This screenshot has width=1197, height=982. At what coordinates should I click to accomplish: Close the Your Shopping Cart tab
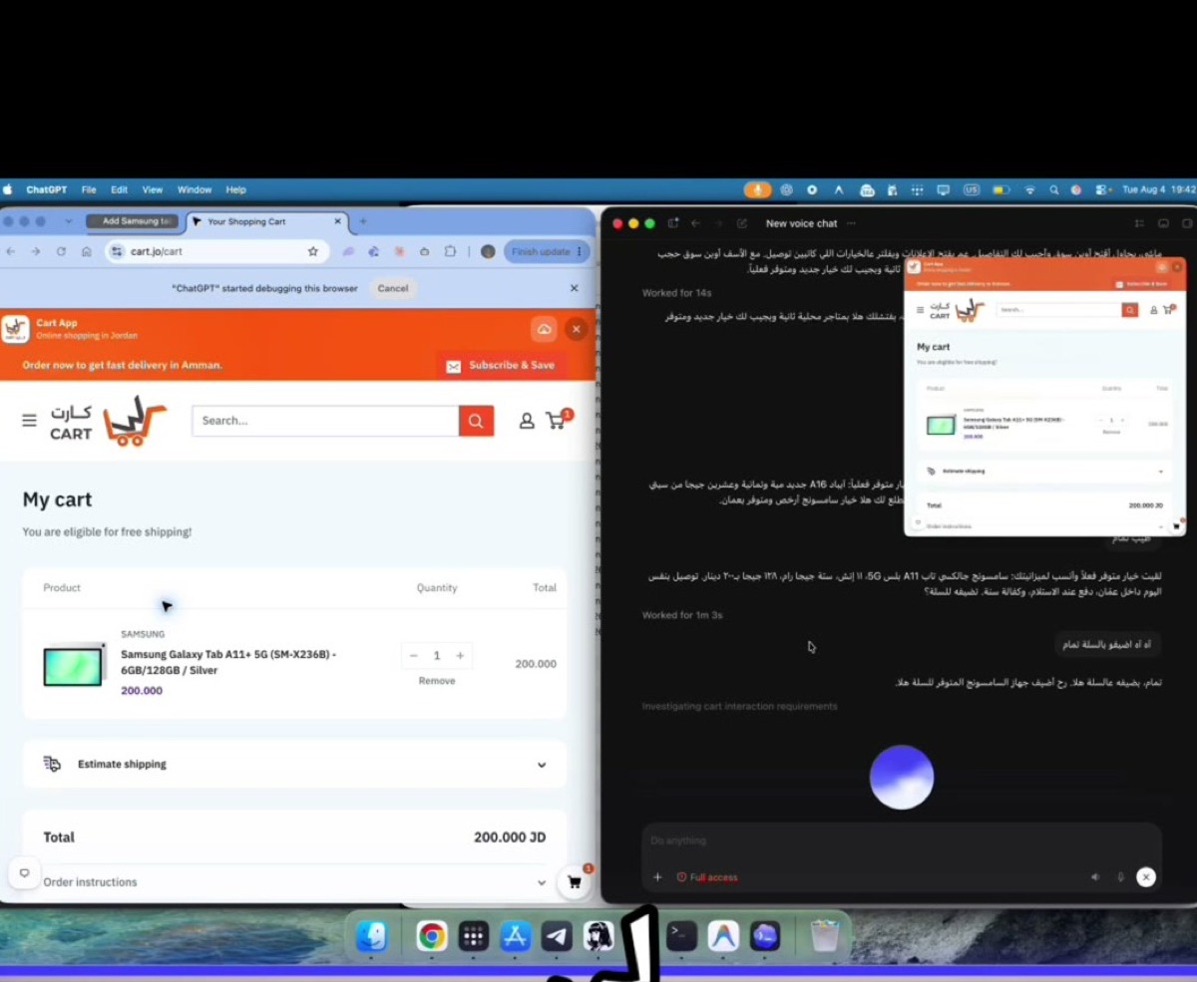tap(337, 221)
